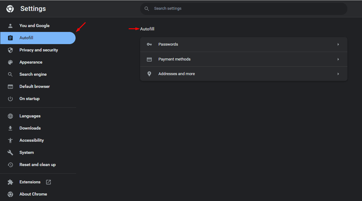
Task: Click the Autofill clipboard icon
Action: coord(10,38)
